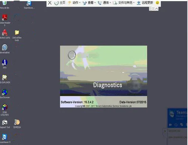Screen dimensions: 188x145
Task: Open the 查看 (View) dropdown menu
Action: tap(89, 3)
